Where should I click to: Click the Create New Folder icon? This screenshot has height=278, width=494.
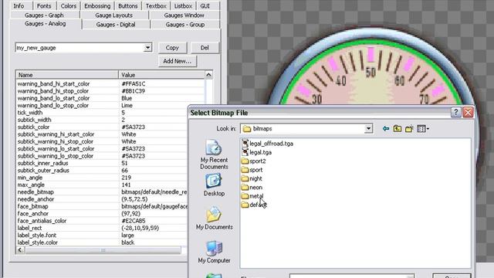pos(409,129)
